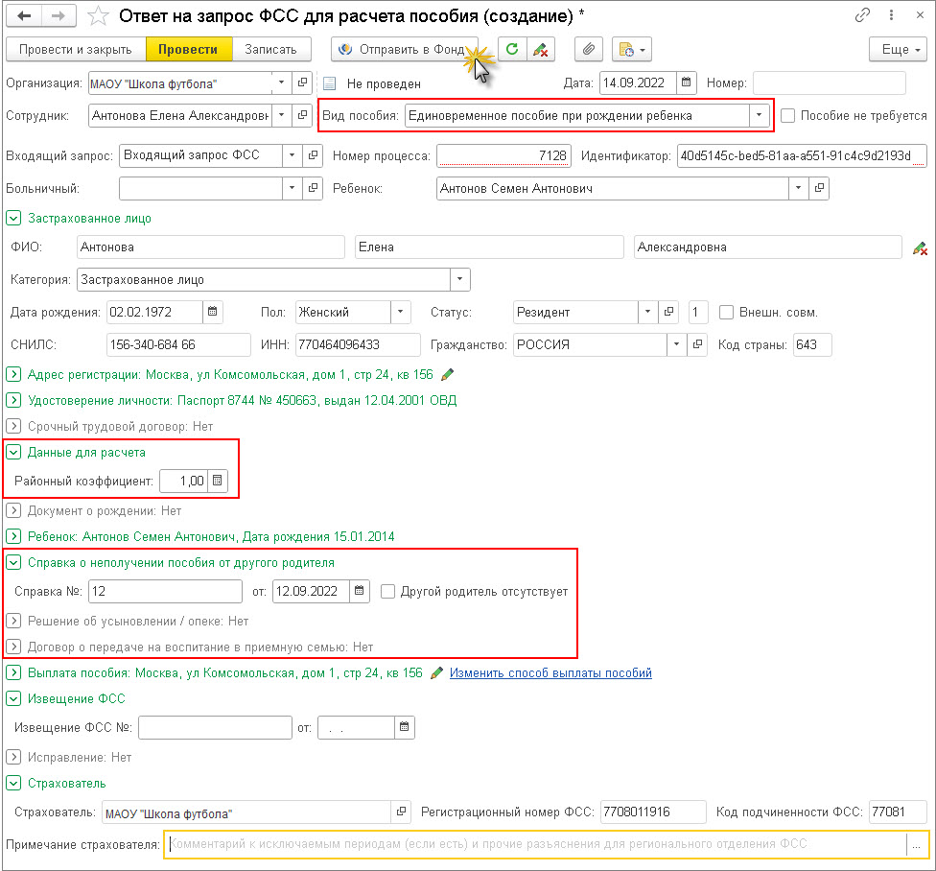Open Вид пособия dropdown
The height and width of the screenshot is (871, 936).
(759, 115)
